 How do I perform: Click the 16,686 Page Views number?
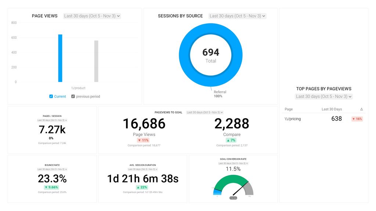(144, 124)
